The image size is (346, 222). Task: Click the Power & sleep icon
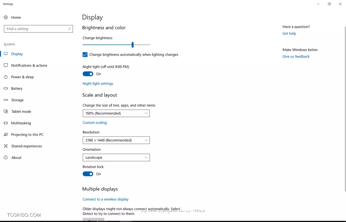tap(6, 77)
